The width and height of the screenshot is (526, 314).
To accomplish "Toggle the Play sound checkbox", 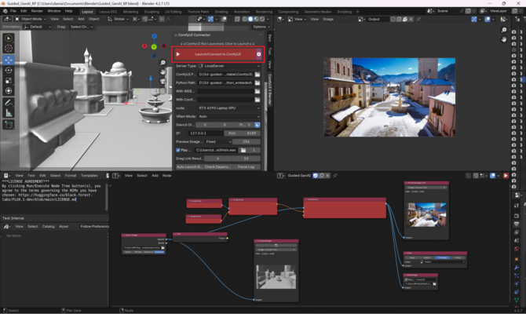I will click(x=178, y=149).
